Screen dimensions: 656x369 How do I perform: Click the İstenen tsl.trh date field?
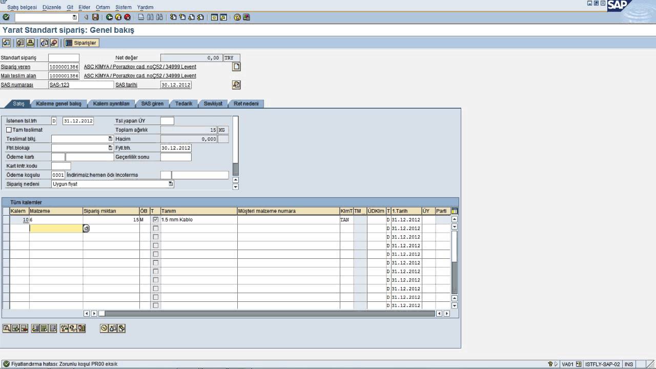pyautogui.click(x=78, y=121)
